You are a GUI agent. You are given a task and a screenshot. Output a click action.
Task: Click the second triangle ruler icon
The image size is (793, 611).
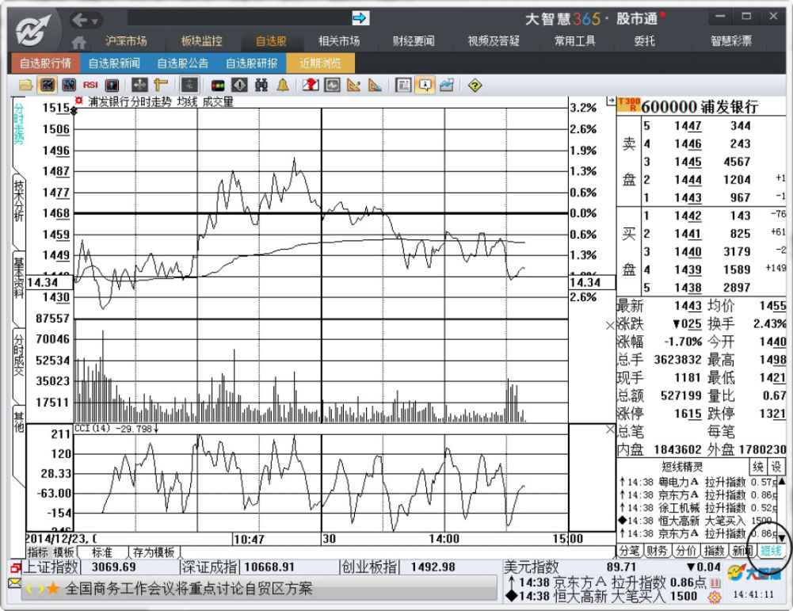(x=375, y=85)
